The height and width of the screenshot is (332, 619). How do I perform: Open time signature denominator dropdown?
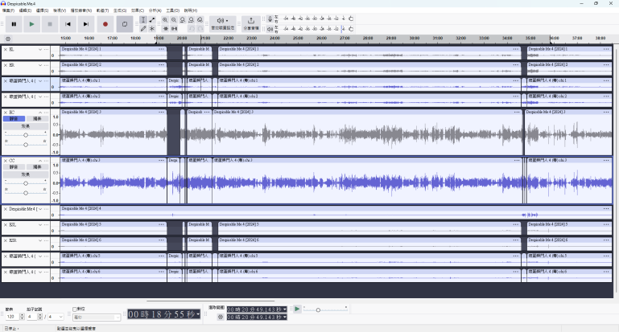tap(56, 317)
